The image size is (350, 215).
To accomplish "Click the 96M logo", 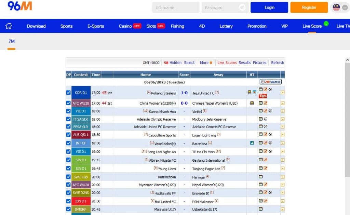I will (x=20, y=6).
